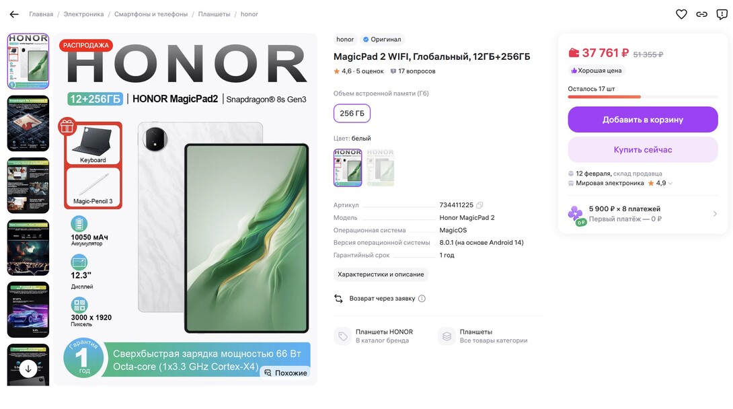Click Добавить в корзину button
The height and width of the screenshot is (409, 733).
(643, 120)
